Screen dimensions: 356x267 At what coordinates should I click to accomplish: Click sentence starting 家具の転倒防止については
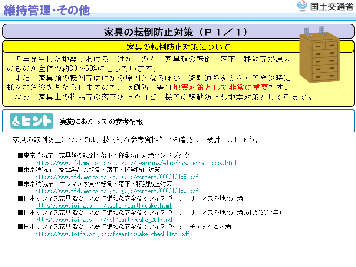(x=136, y=140)
